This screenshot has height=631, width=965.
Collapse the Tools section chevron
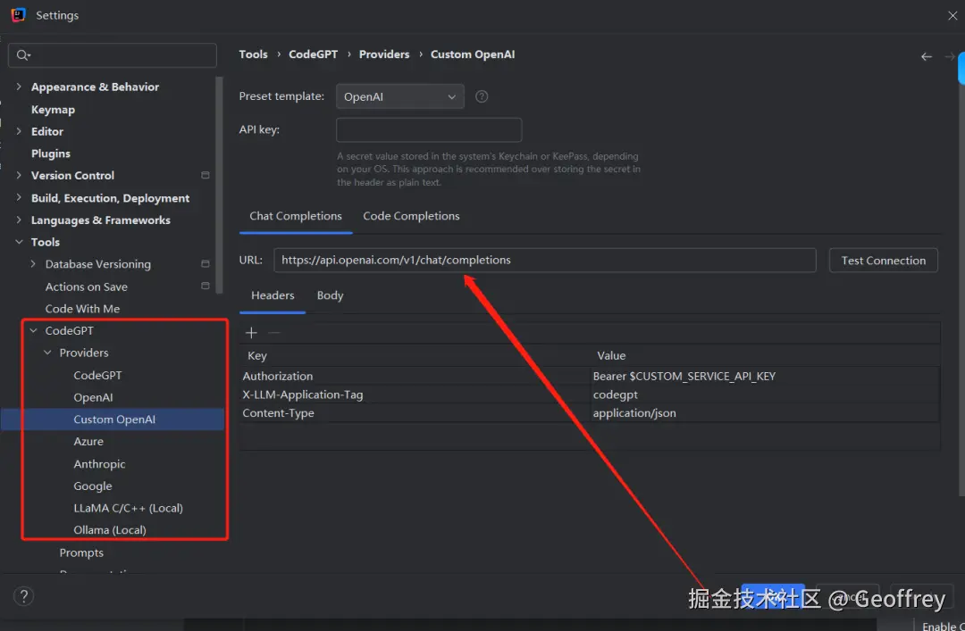[x=19, y=242]
